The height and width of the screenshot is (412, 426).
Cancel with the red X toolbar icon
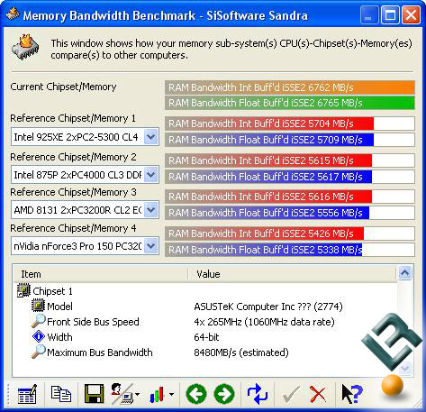coord(318,394)
